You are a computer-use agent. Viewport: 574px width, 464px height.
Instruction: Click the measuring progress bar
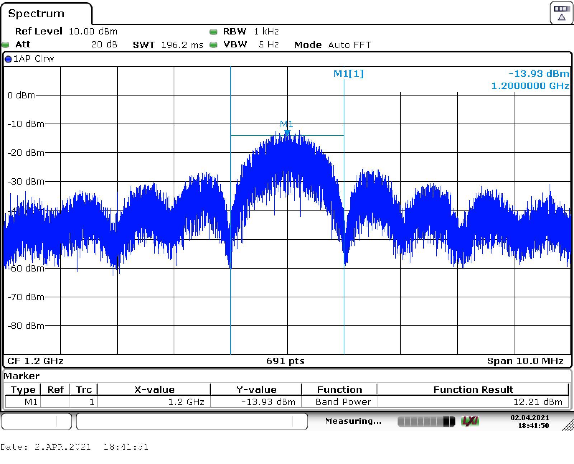pos(426,421)
